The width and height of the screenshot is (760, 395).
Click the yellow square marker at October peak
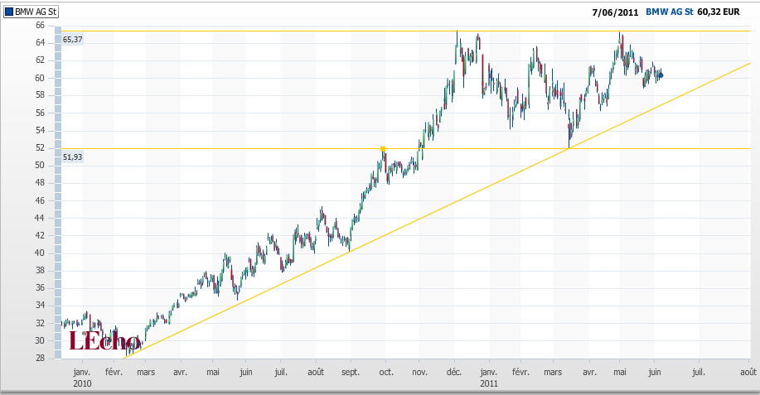383,149
